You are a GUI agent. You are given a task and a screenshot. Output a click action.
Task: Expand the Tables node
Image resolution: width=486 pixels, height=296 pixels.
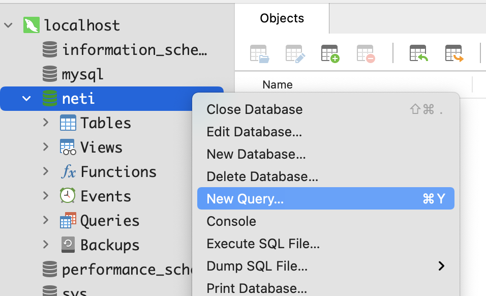tap(46, 123)
